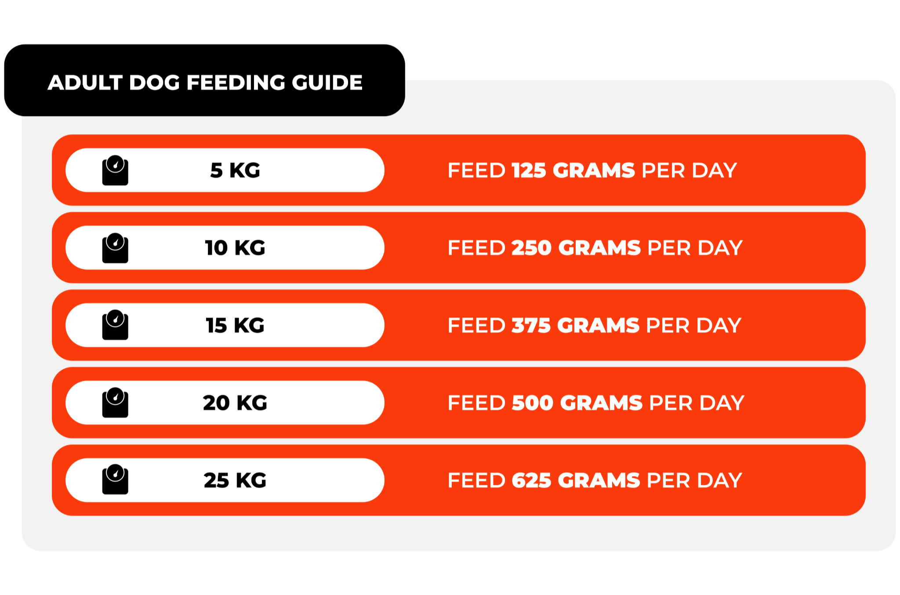The width and height of the screenshot is (900, 595).
Task: Click the word FEED in the 500 grams row
Action: [476, 403]
